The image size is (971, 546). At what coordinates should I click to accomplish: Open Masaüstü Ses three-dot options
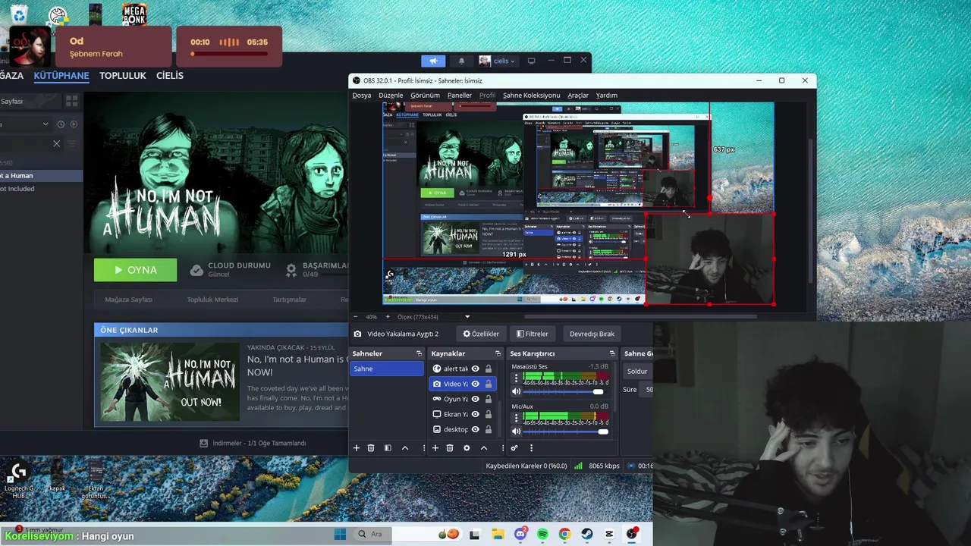pyautogui.click(x=516, y=378)
